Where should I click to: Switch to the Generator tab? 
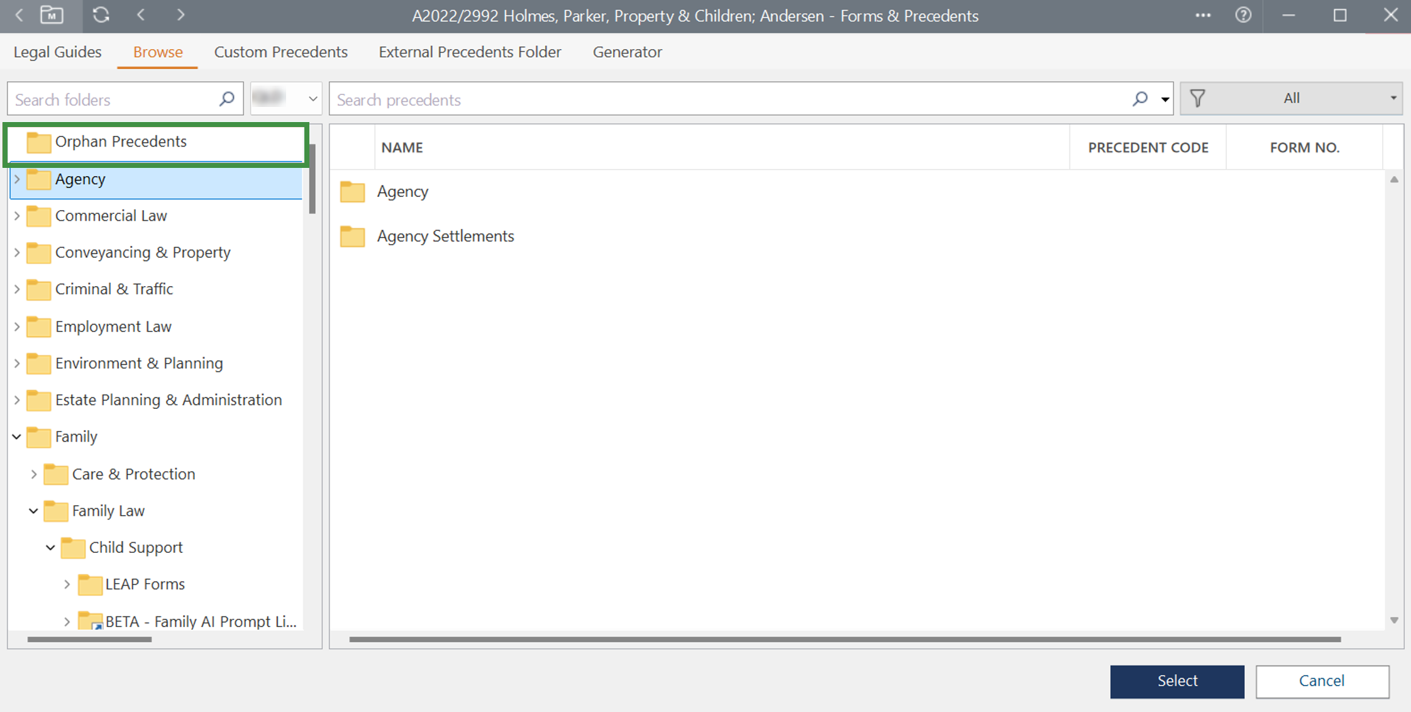tap(627, 52)
